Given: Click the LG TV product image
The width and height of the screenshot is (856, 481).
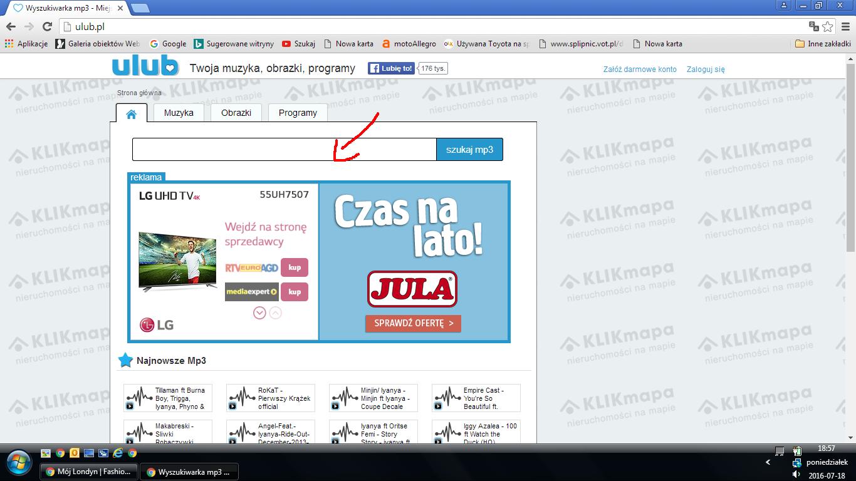Looking at the screenshot, I should tap(177, 262).
